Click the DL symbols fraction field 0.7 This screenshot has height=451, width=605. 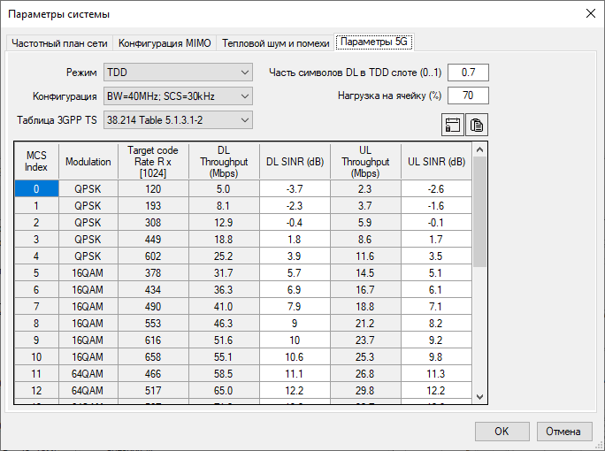468,73
